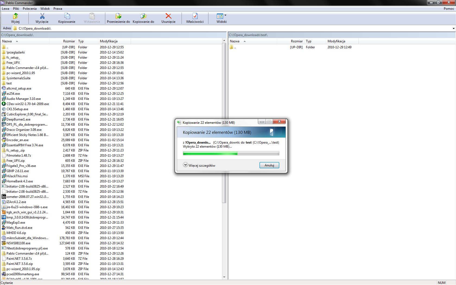Viewport: 456px width, 285px height.
Task: Sort right panel by Modyfikacja column
Action: point(342,41)
